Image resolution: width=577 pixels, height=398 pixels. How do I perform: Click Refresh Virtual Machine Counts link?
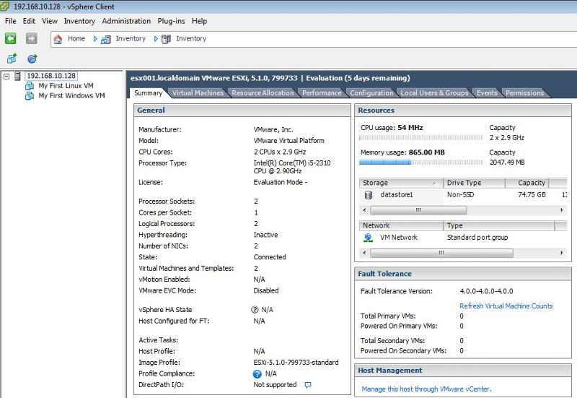(x=506, y=306)
